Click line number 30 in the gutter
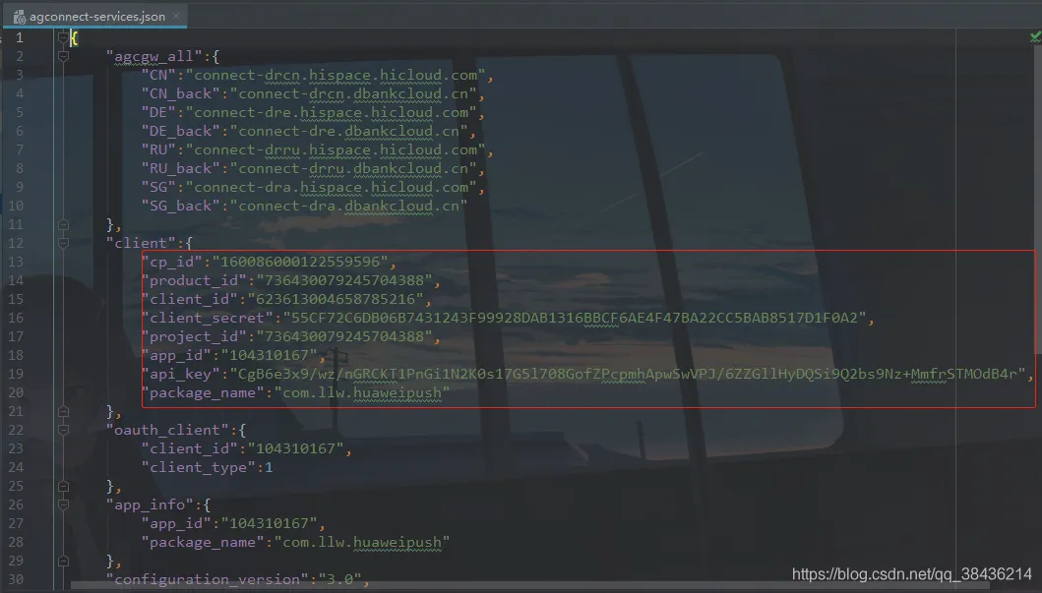1042x593 pixels. [16, 579]
